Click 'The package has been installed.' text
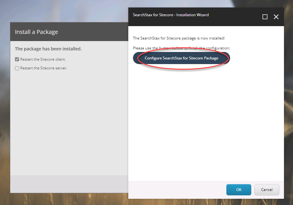Viewport: 293px width, 205px height. point(48,49)
